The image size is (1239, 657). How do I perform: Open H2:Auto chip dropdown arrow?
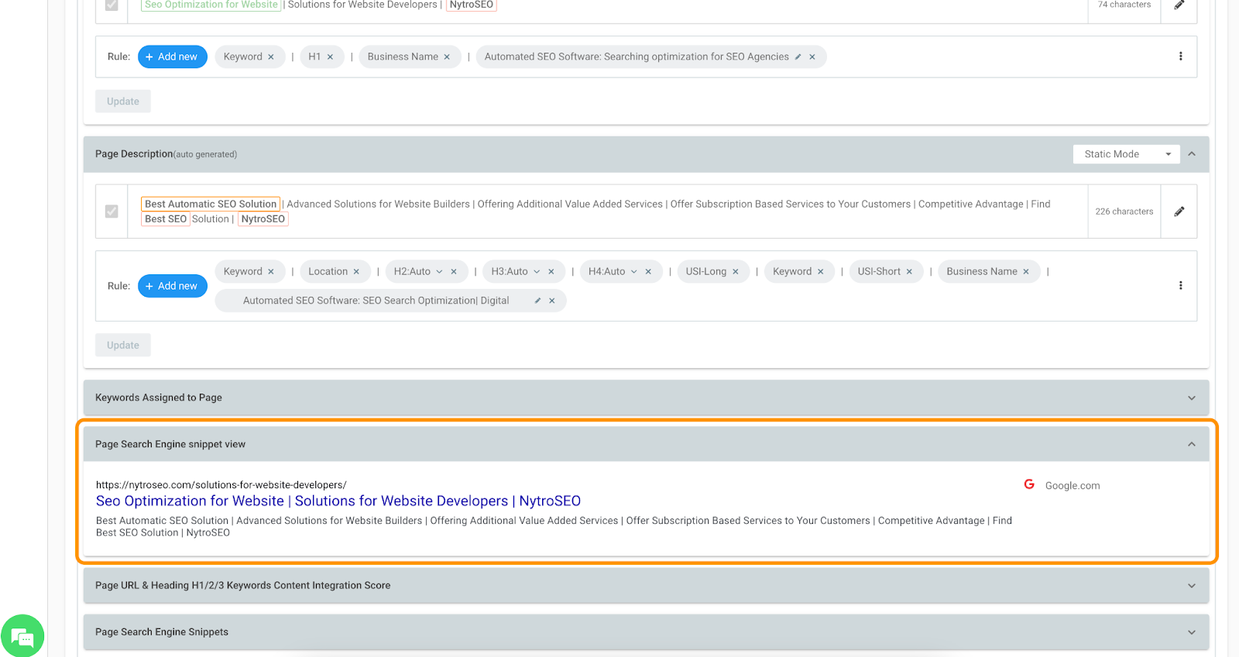pyautogui.click(x=439, y=271)
